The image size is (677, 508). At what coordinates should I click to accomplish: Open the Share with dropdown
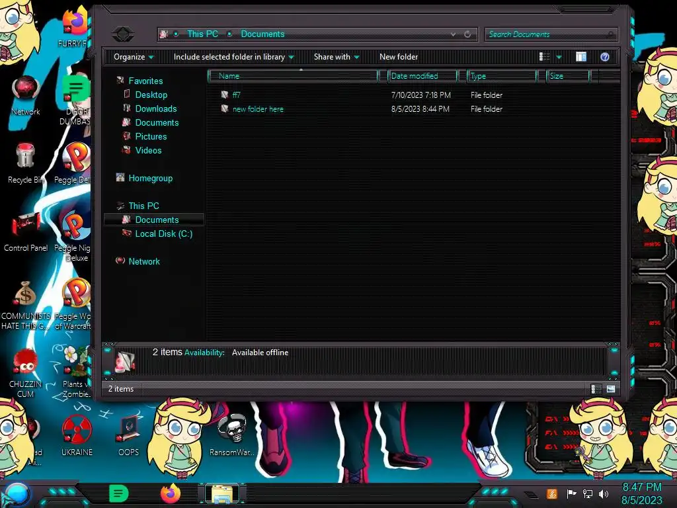(337, 57)
